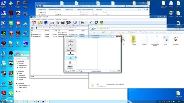Select Музыка in the folder tree
Viewport: 184px width, 103px height.
(20, 80)
